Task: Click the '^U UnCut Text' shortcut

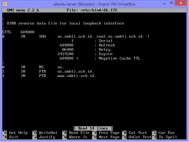Action: (137, 137)
